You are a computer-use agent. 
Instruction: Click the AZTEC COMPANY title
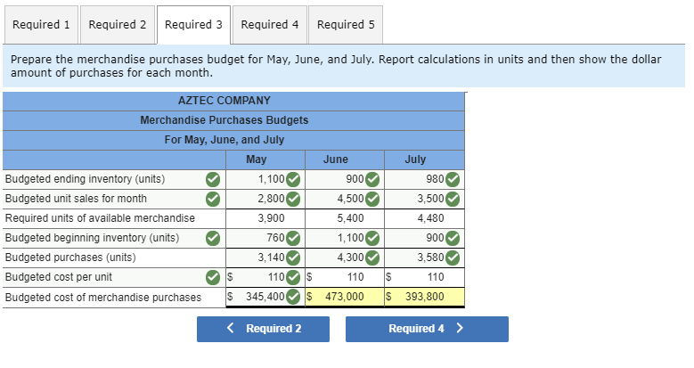[224, 101]
